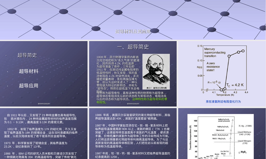Click the paragraph starting 1987 年，中国科学家赵忠贤
Screen dimensions: 266x159
(132, 136)
